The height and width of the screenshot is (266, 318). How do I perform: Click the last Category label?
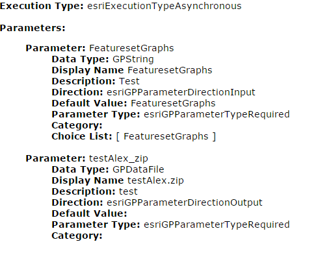[77, 236]
